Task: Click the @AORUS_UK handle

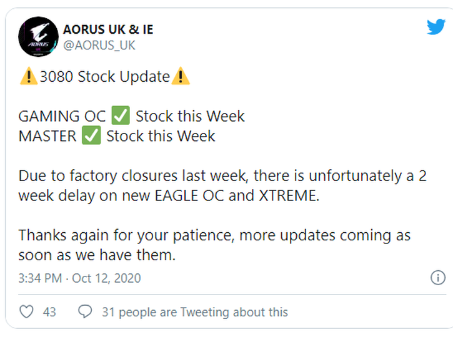Action: (x=99, y=46)
